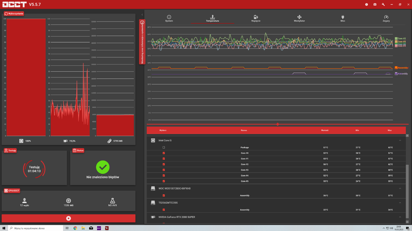Open the Mail app on the taskbar
412x231 pixels.
click(91, 228)
